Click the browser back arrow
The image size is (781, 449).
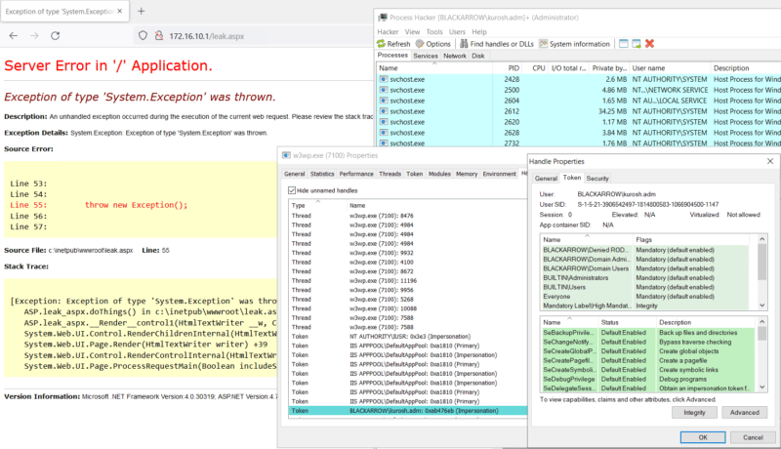pos(14,36)
